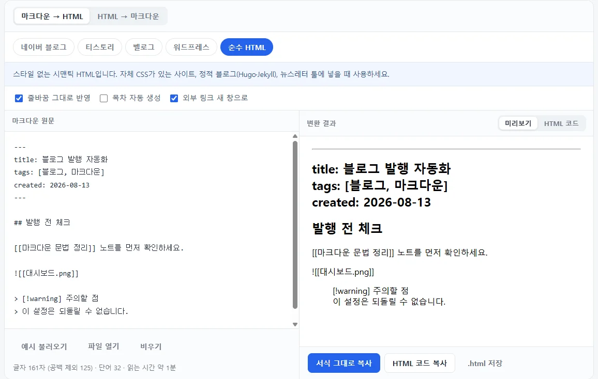Click the markdown editor scrollbar thumb
The width and height of the screenshot is (598, 379).
(295, 225)
